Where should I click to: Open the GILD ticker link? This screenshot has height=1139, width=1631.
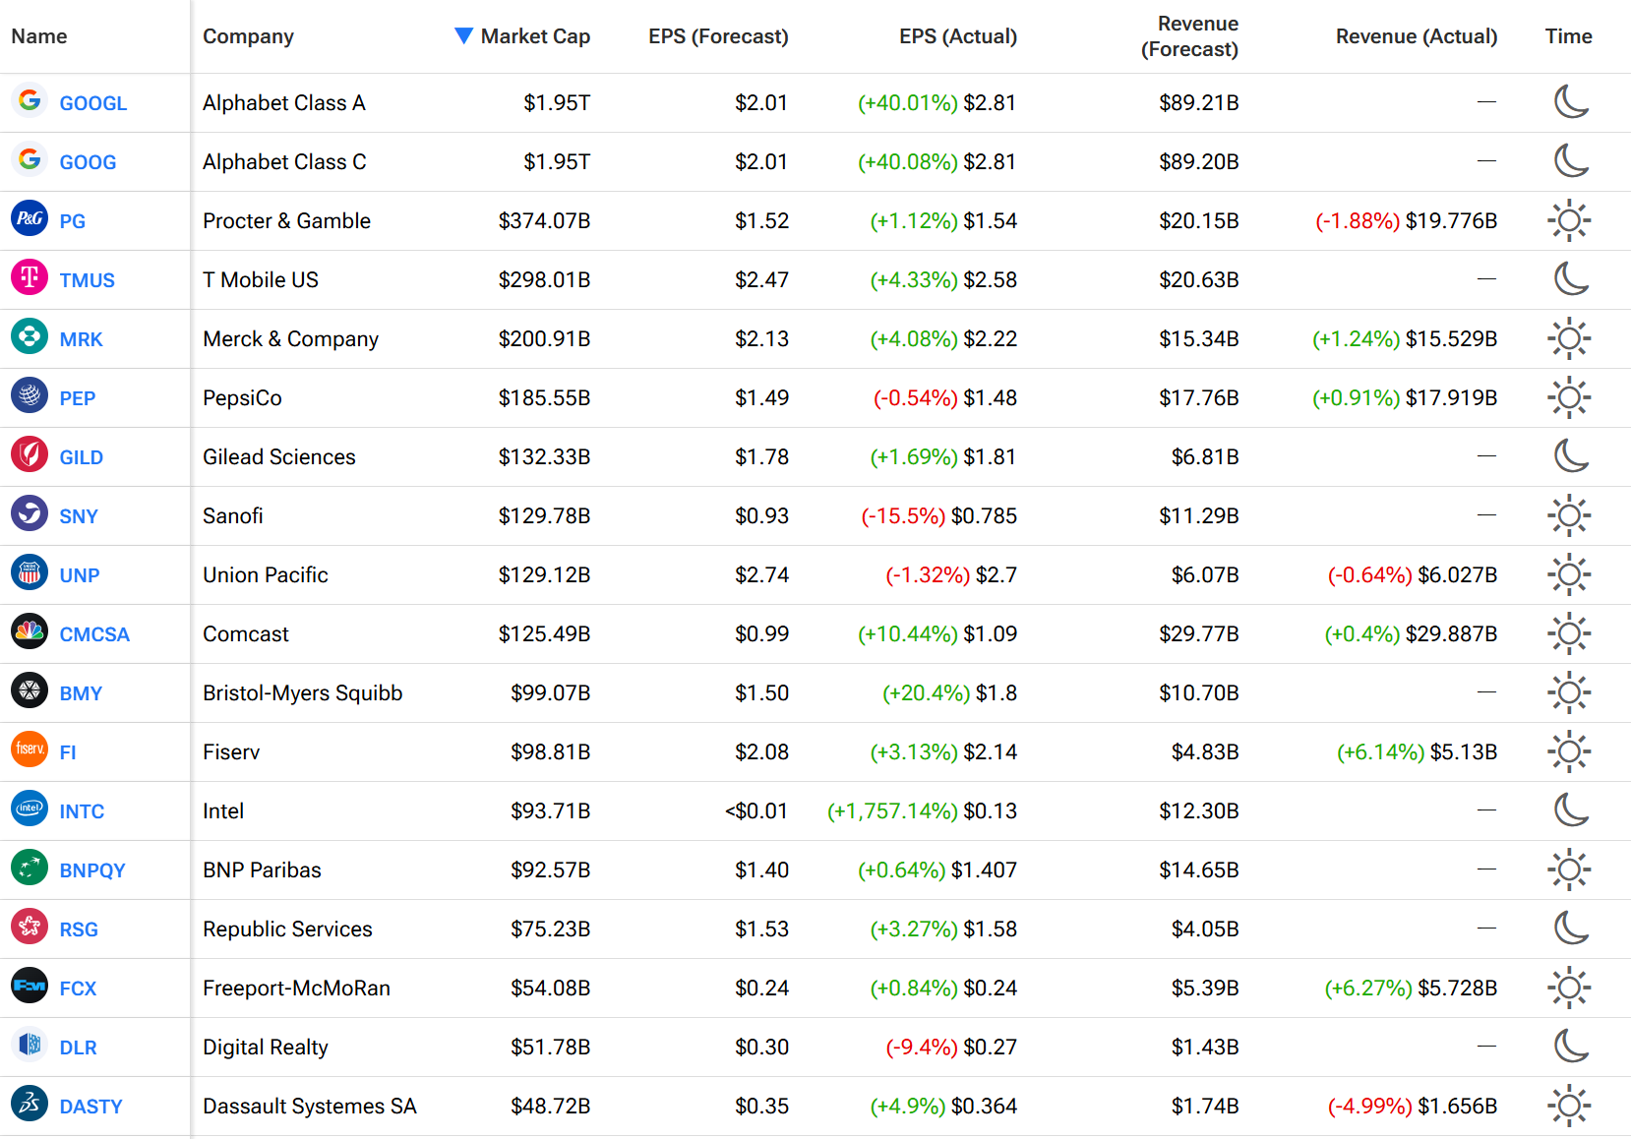(81, 457)
